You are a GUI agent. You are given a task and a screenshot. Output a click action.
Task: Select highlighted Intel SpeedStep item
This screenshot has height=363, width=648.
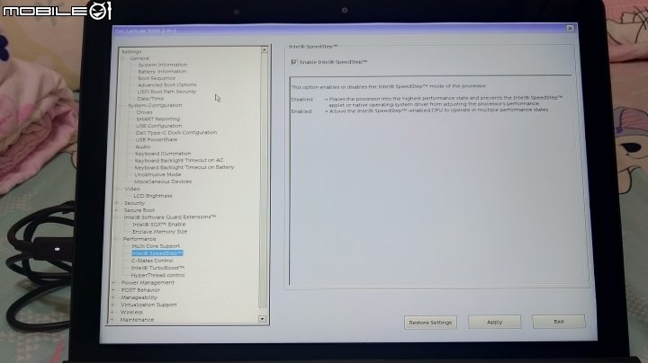click(x=157, y=253)
